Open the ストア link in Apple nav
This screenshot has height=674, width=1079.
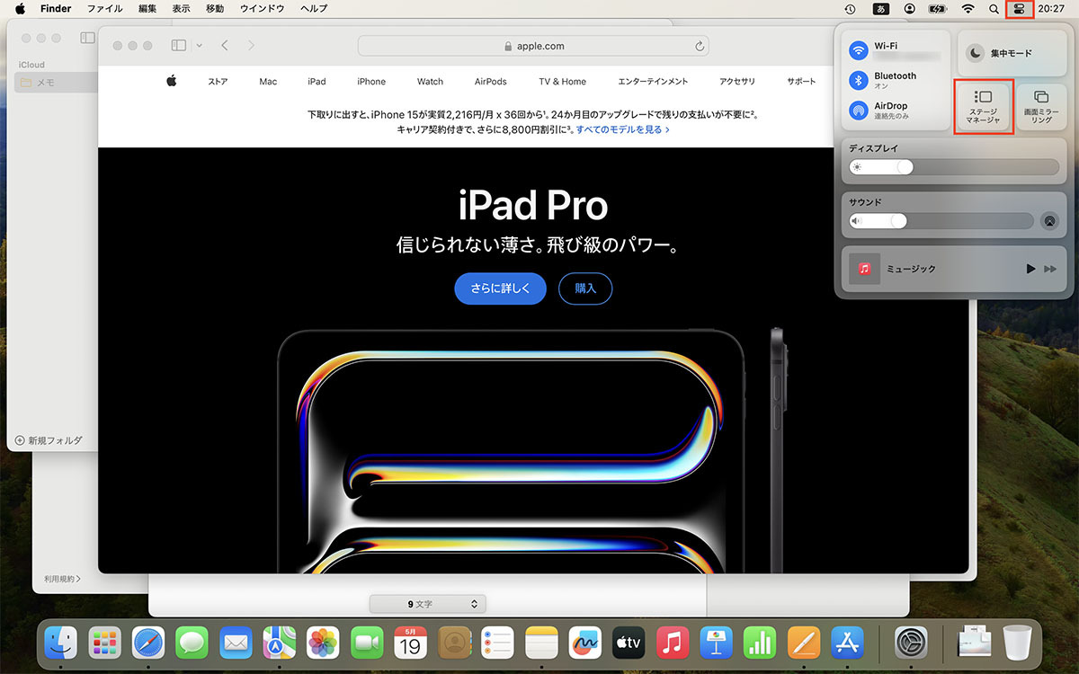tap(218, 81)
